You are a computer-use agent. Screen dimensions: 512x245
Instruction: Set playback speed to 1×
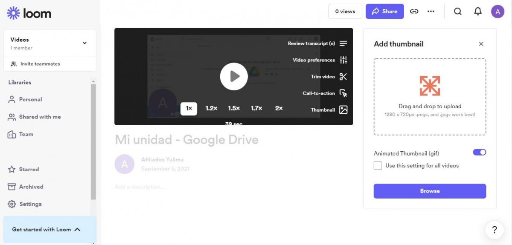[x=189, y=108]
